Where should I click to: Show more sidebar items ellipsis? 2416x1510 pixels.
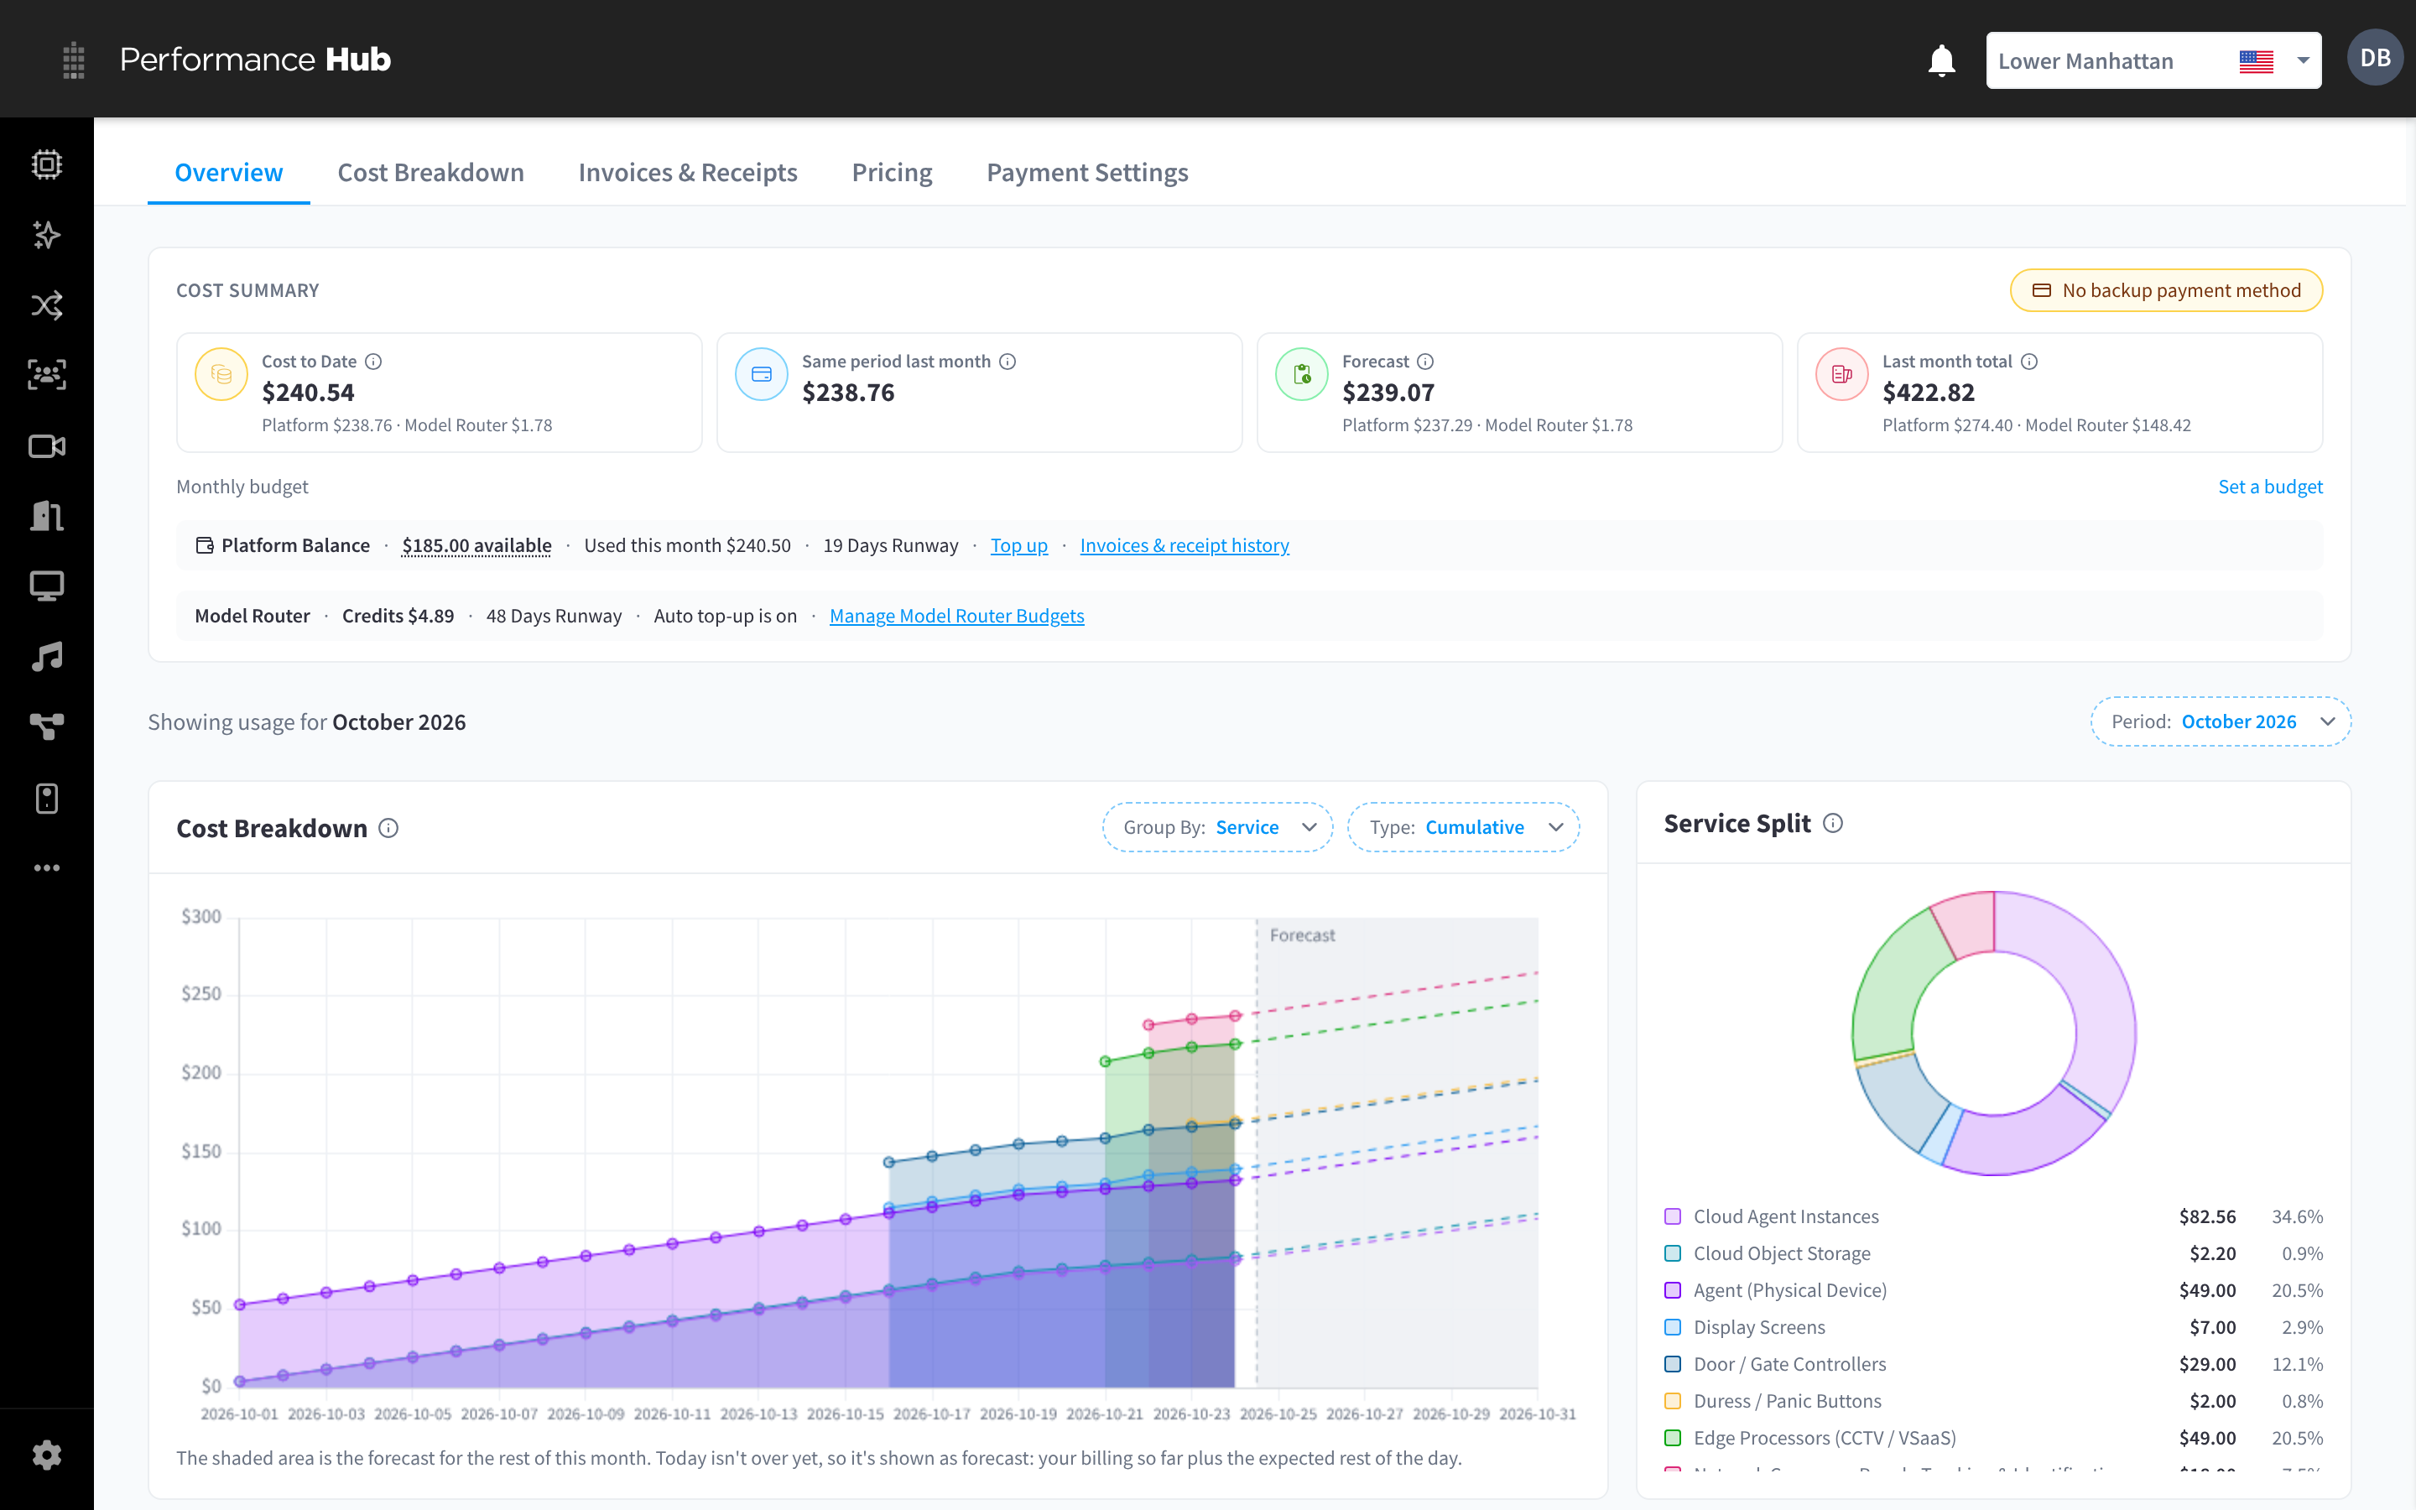point(47,868)
